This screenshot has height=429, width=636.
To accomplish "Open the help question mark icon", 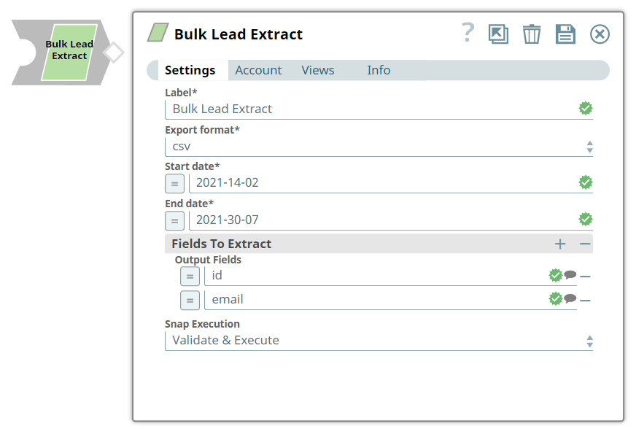I will (468, 33).
